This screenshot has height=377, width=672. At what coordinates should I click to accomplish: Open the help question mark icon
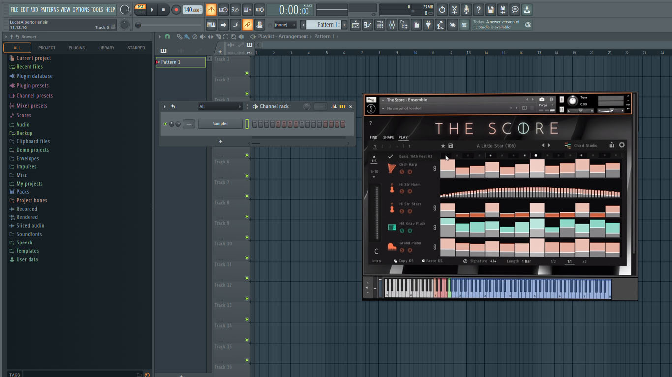pyautogui.click(x=478, y=10)
